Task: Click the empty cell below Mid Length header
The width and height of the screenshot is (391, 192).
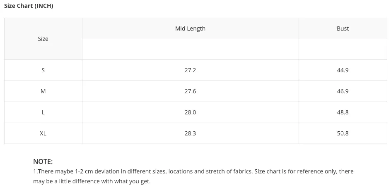Action: pyautogui.click(x=190, y=49)
